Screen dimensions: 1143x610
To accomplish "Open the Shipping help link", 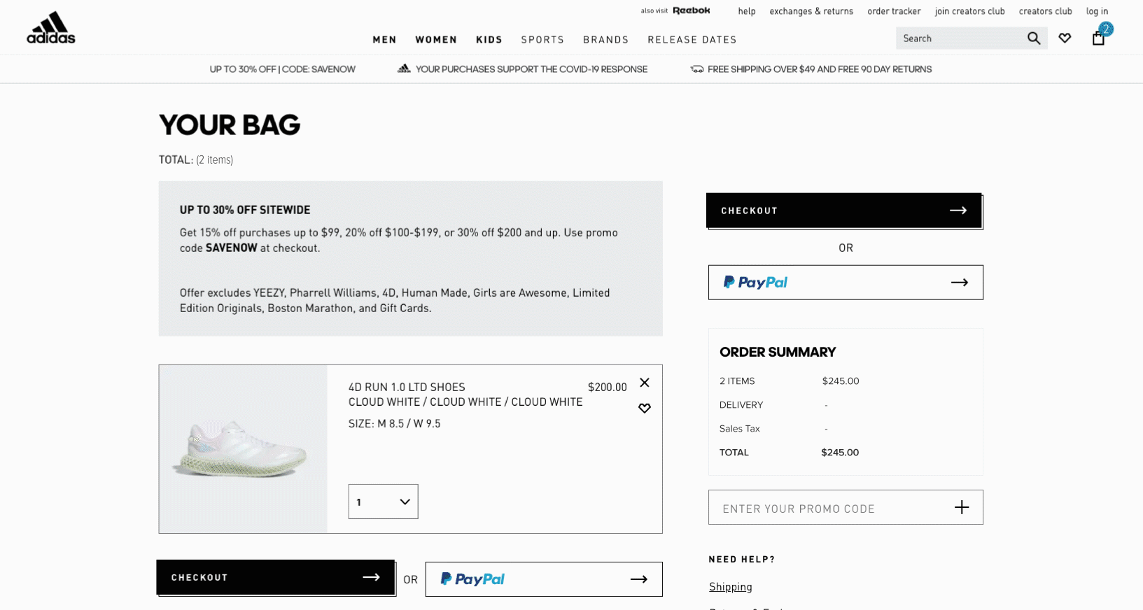I will click(x=730, y=587).
